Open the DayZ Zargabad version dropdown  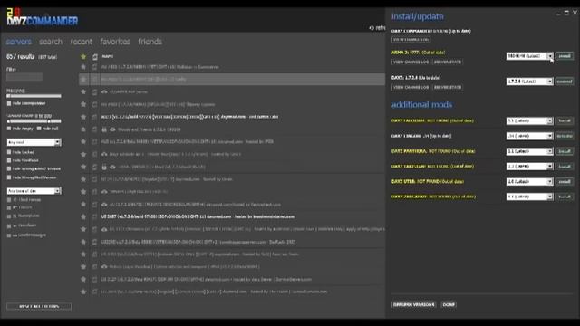[529, 197]
